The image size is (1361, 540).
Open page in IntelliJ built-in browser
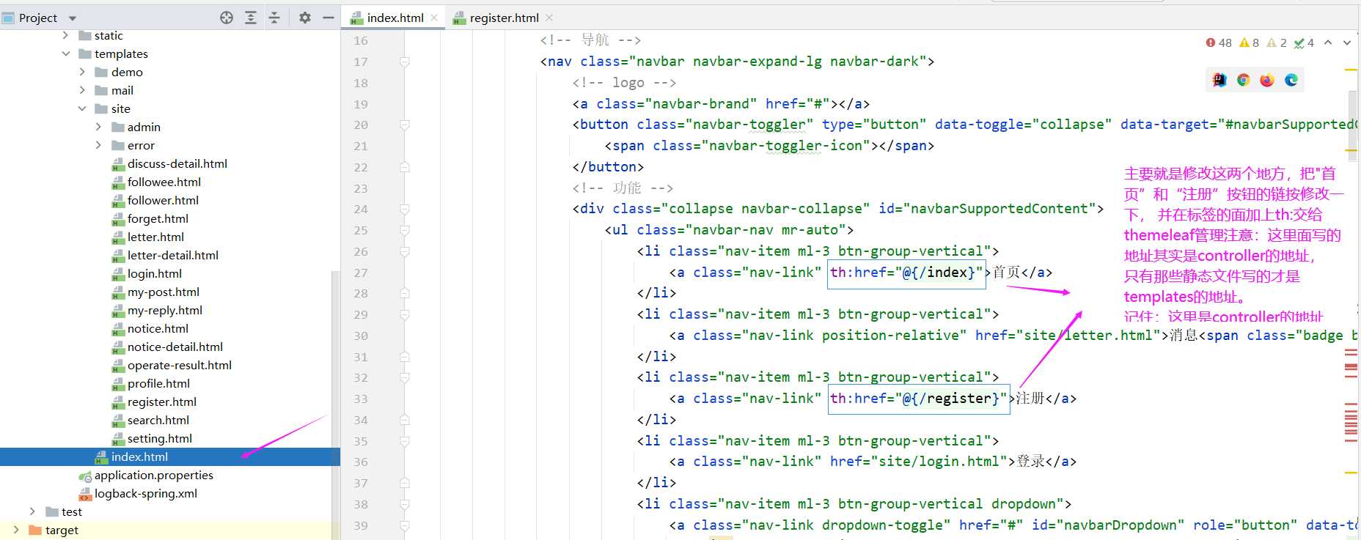(1219, 80)
